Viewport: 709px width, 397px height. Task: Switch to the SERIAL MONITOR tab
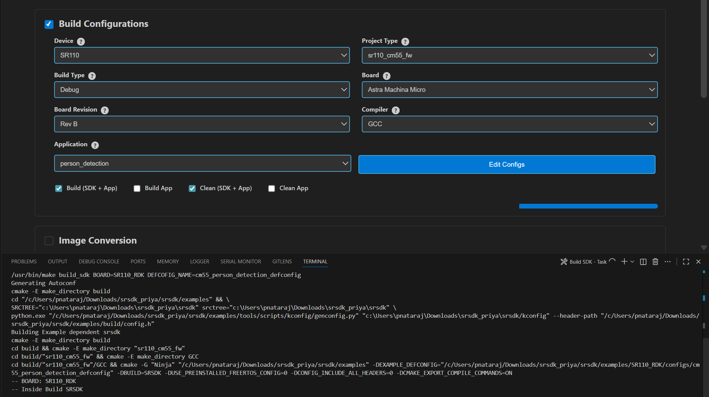coord(241,262)
